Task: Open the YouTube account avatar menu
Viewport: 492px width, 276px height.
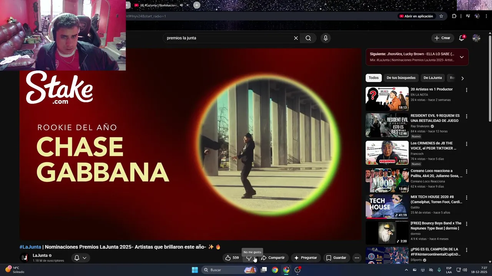Action: (476, 38)
